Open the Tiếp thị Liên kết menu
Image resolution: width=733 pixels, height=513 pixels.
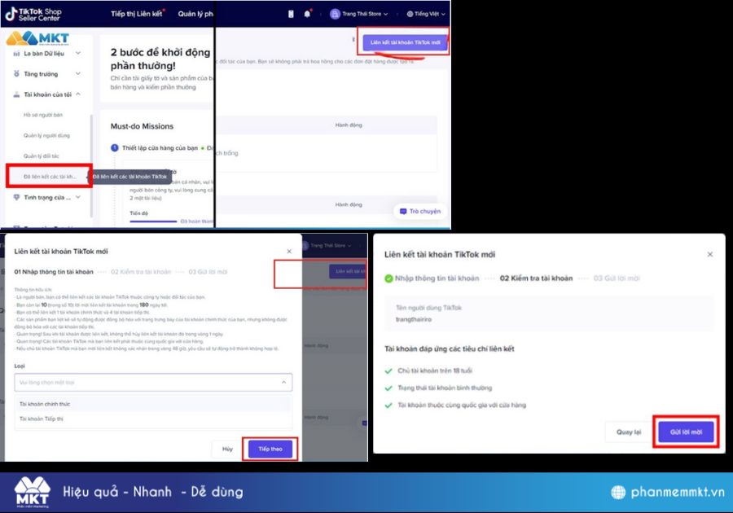[137, 14]
